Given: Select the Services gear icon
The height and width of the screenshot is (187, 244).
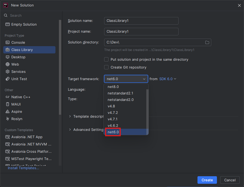Looking at the screenshot, I should tap(8, 71).
